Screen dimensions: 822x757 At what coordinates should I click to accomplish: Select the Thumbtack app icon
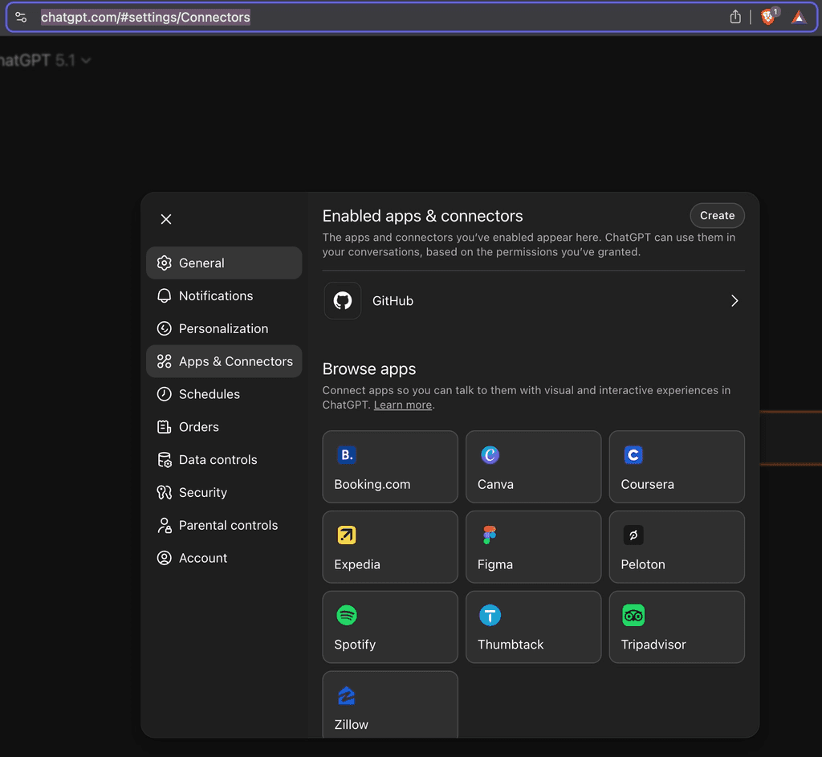click(x=490, y=615)
